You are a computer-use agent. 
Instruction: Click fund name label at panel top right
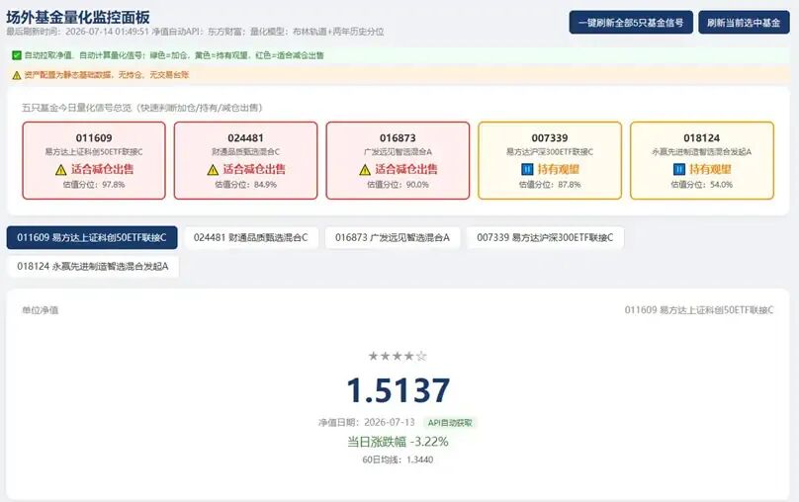699,310
